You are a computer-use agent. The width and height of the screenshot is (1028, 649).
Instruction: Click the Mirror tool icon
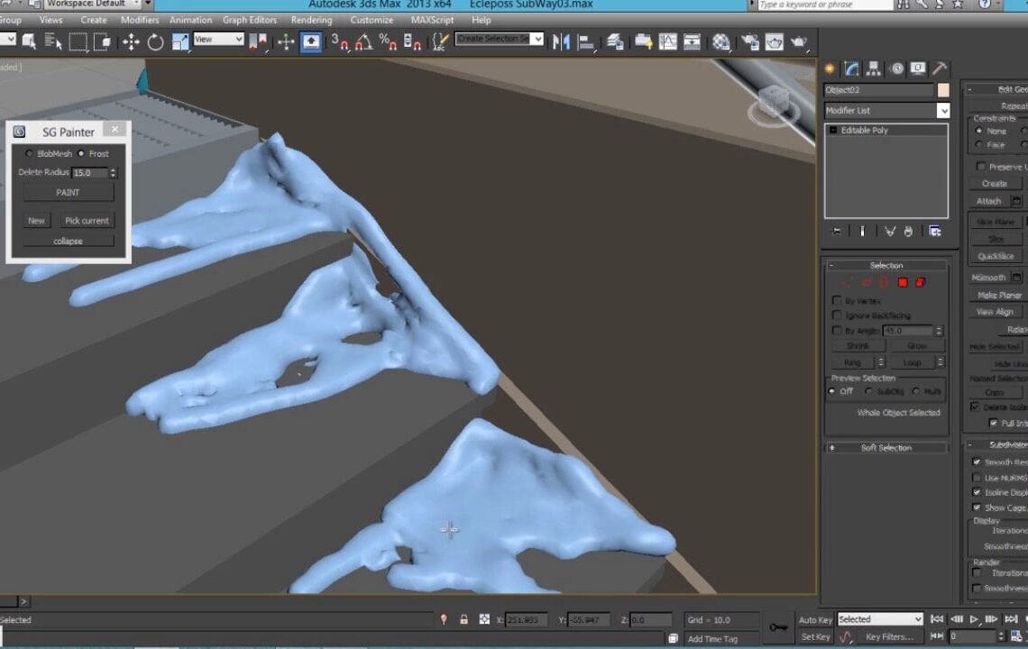(x=561, y=41)
